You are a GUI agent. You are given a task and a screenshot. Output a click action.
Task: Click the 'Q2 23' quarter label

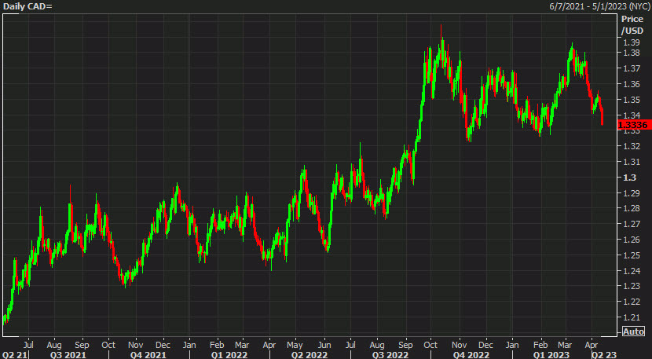[x=604, y=355]
